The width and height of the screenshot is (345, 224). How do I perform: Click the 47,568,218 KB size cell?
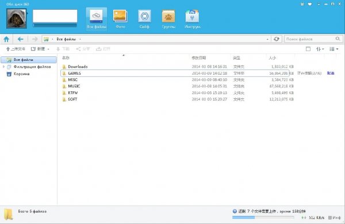[281, 86]
